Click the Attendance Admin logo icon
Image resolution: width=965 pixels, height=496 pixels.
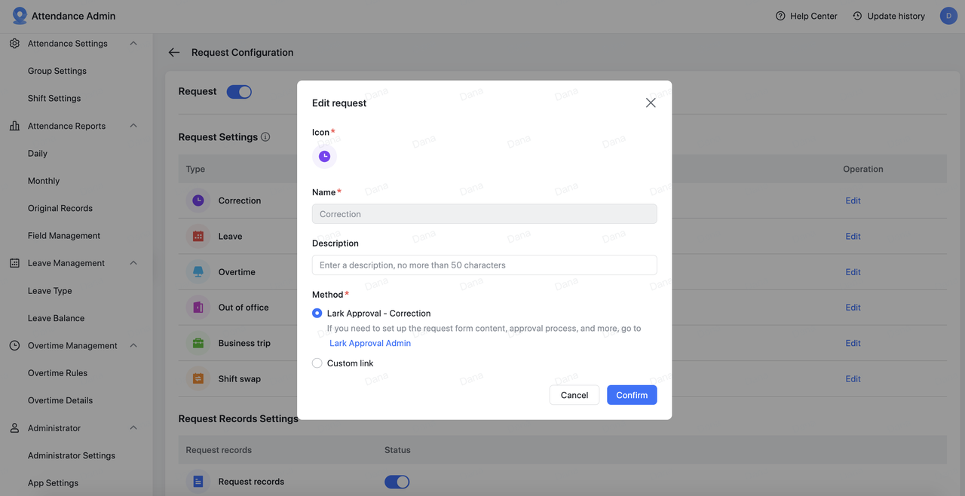(x=19, y=16)
